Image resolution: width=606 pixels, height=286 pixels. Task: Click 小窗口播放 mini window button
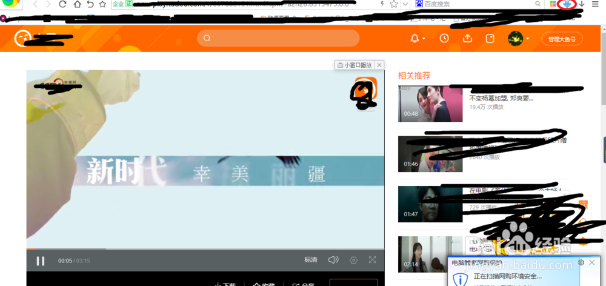pos(355,65)
